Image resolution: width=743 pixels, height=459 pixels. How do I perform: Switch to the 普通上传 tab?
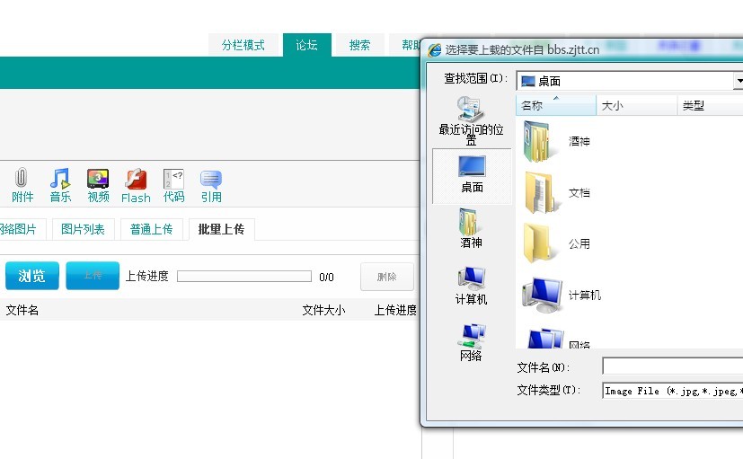coord(151,229)
